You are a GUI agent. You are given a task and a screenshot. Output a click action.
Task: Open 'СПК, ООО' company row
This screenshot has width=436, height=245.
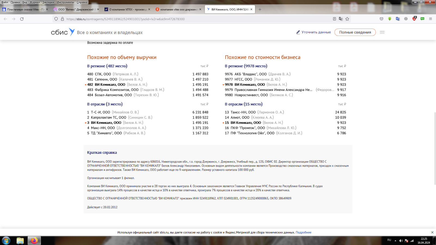click(148, 74)
